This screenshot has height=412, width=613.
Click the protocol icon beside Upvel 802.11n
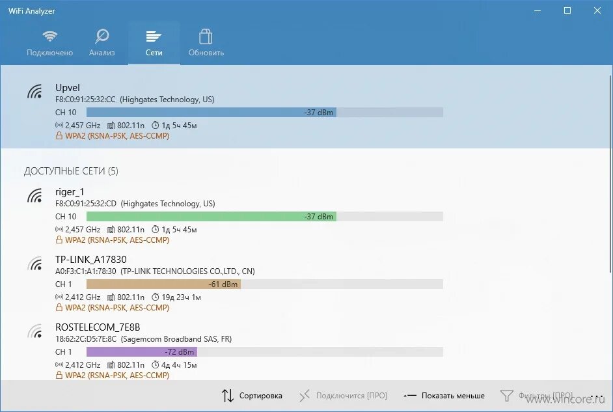(x=111, y=126)
